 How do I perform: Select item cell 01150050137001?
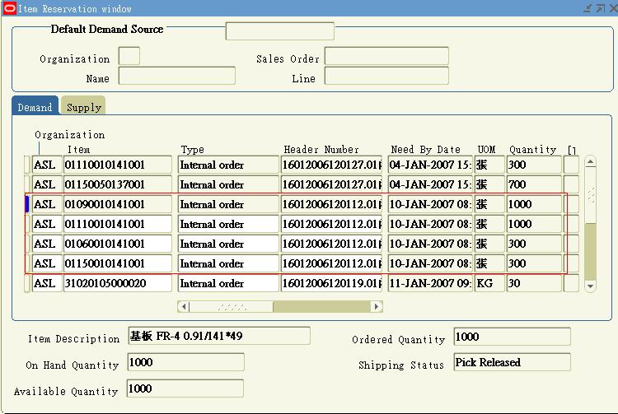pyautogui.click(x=118, y=184)
